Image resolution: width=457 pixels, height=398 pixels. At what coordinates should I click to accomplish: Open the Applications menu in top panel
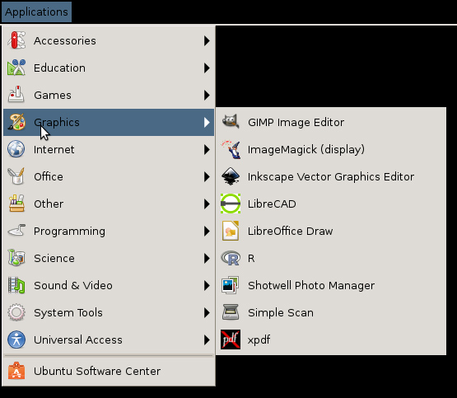click(36, 12)
